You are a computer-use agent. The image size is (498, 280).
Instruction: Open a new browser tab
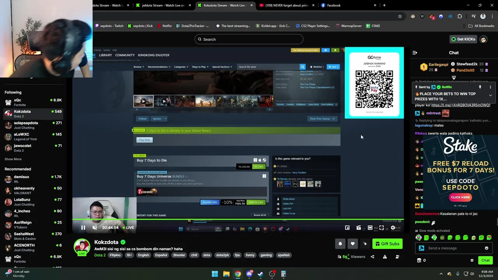pyautogui.click(x=384, y=5)
